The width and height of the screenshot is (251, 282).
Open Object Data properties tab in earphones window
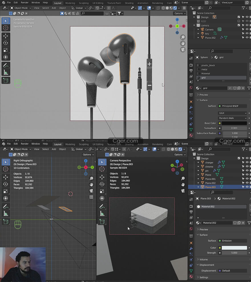191,129
